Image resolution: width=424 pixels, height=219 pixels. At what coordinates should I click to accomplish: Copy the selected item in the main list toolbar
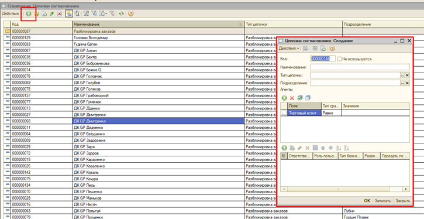tap(44, 13)
